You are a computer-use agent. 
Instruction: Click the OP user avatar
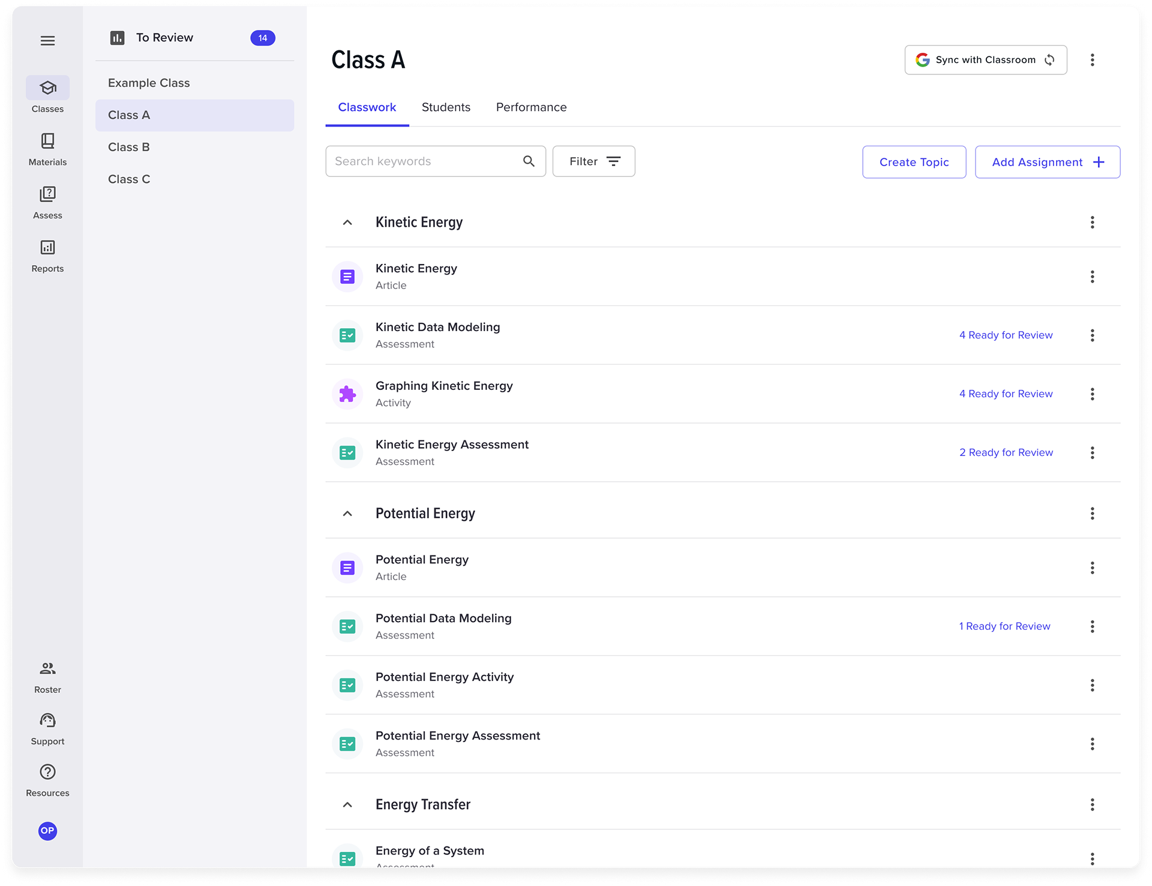(47, 830)
